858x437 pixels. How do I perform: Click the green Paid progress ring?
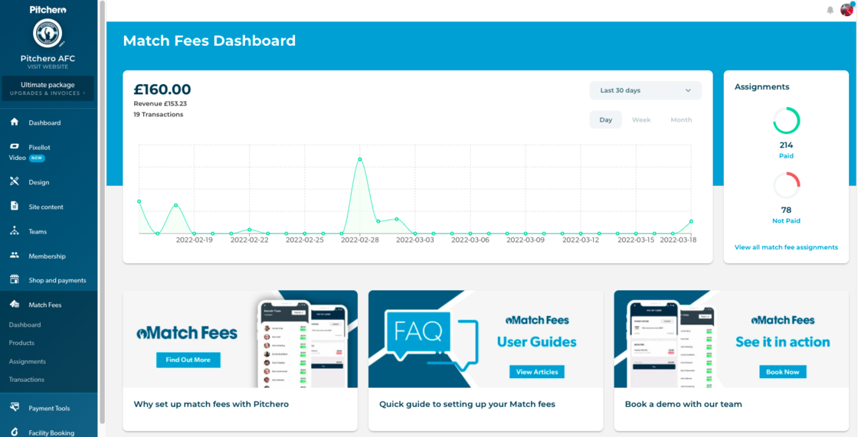point(786,120)
